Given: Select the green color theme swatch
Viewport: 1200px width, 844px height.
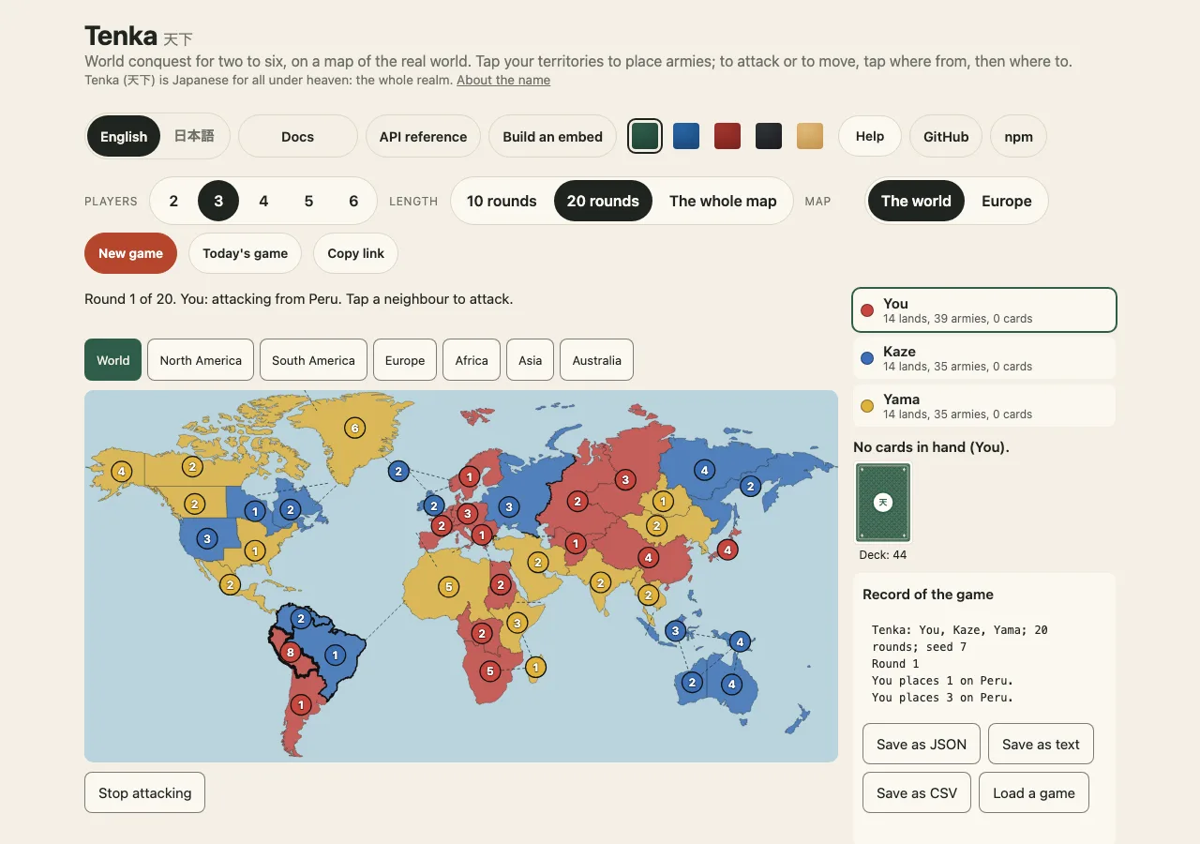Looking at the screenshot, I should 645,136.
